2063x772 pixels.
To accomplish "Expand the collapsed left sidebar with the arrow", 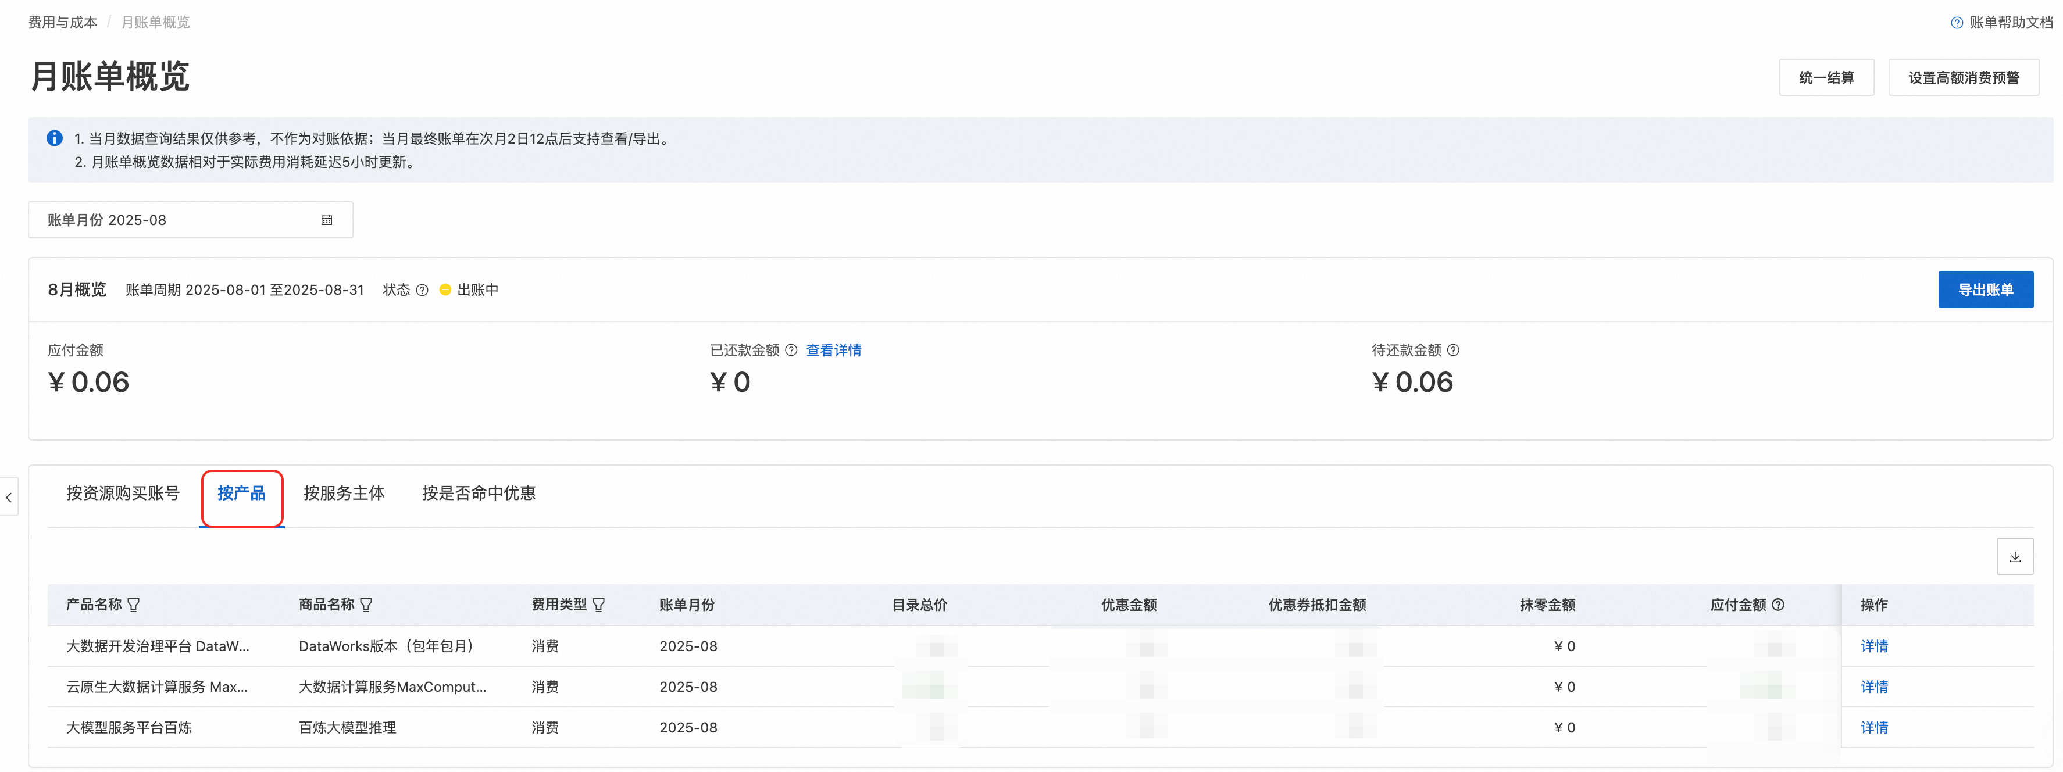I will (9, 497).
